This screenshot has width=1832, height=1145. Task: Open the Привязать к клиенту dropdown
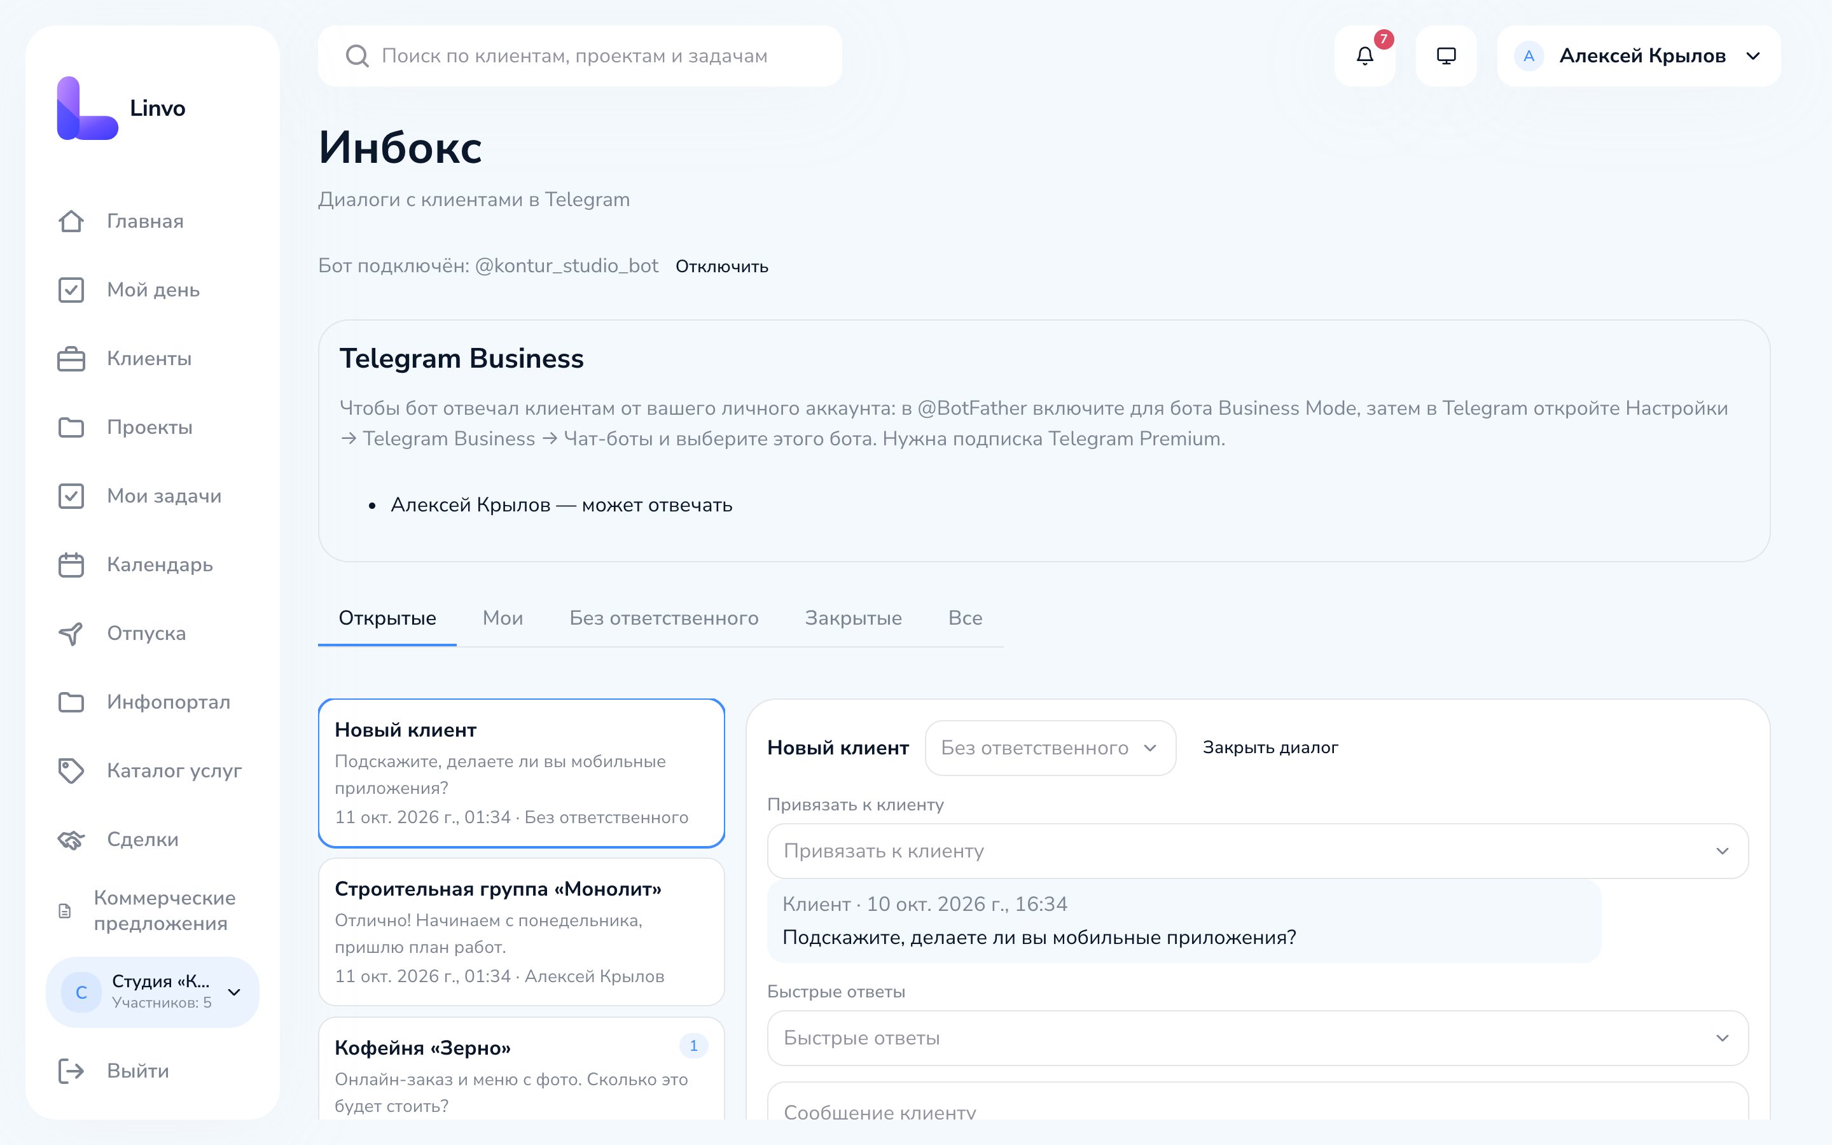(x=1258, y=851)
